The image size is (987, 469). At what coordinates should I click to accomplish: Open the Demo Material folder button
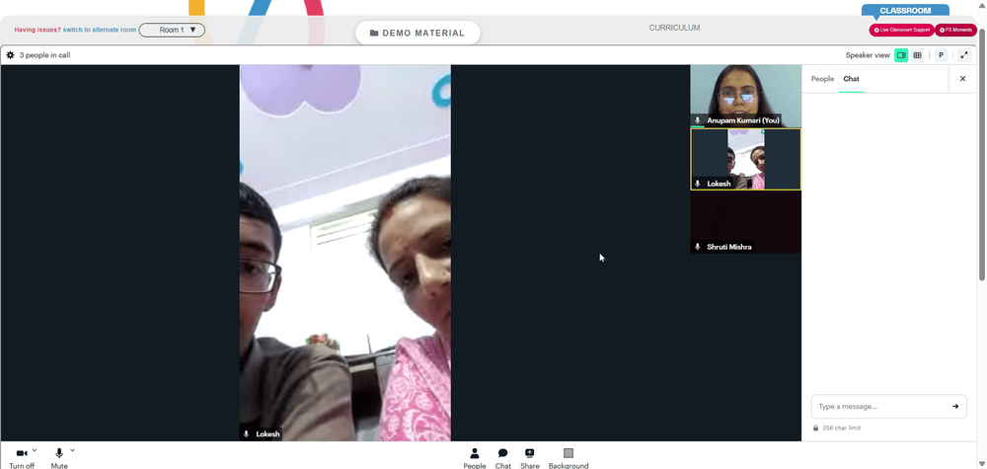(418, 33)
